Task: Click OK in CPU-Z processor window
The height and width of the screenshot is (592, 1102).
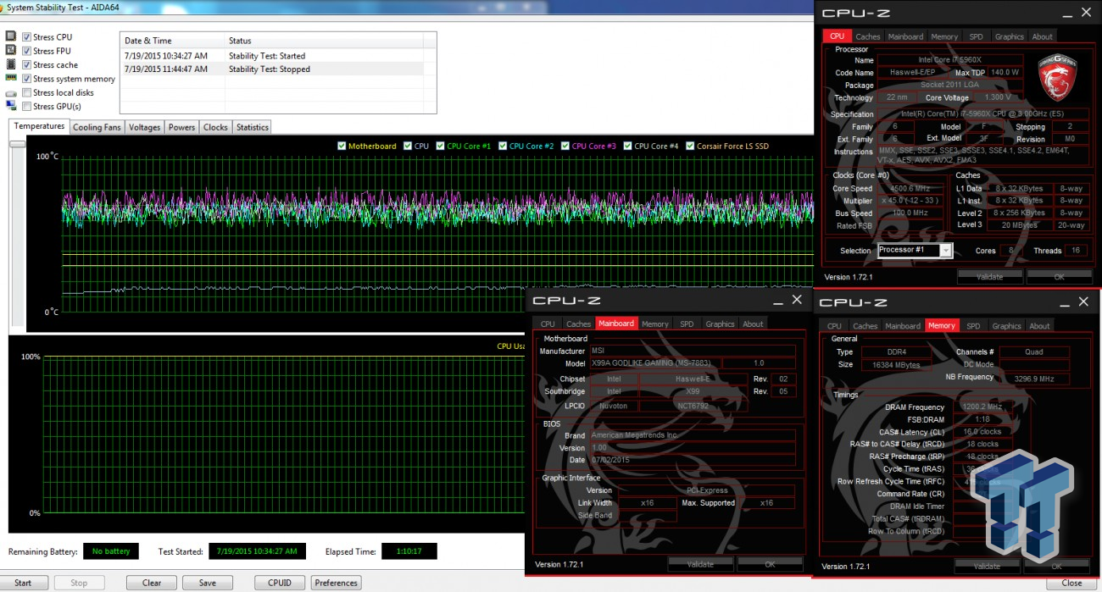Action: click(1059, 277)
